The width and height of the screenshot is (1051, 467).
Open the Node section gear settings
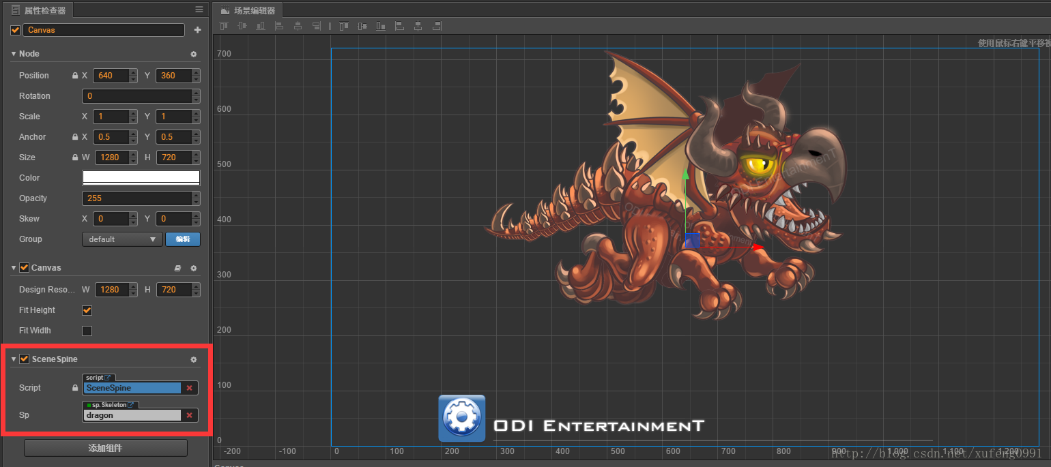(x=193, y=54)
